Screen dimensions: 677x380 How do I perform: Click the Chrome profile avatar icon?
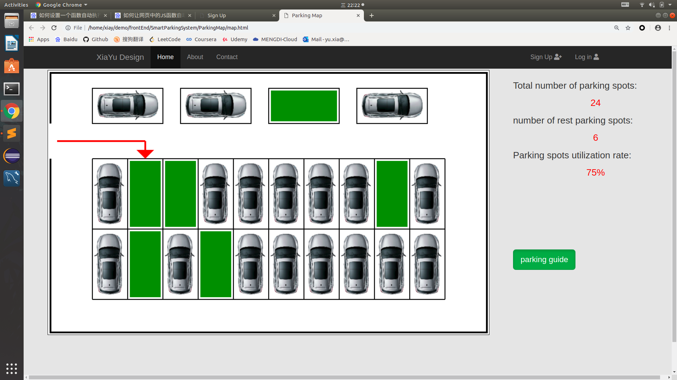click(658, 28)
